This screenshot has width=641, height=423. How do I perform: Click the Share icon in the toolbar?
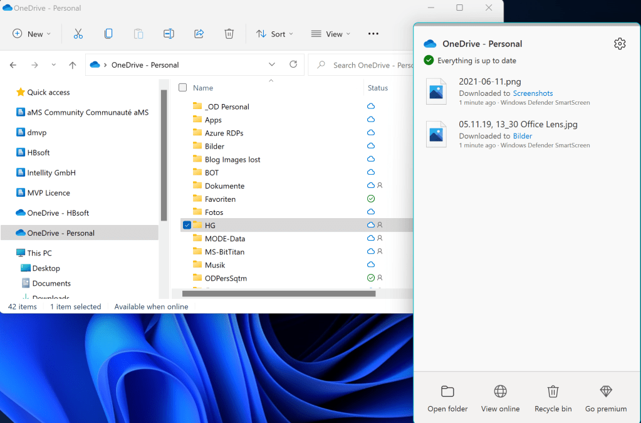(x=199, y=34)
